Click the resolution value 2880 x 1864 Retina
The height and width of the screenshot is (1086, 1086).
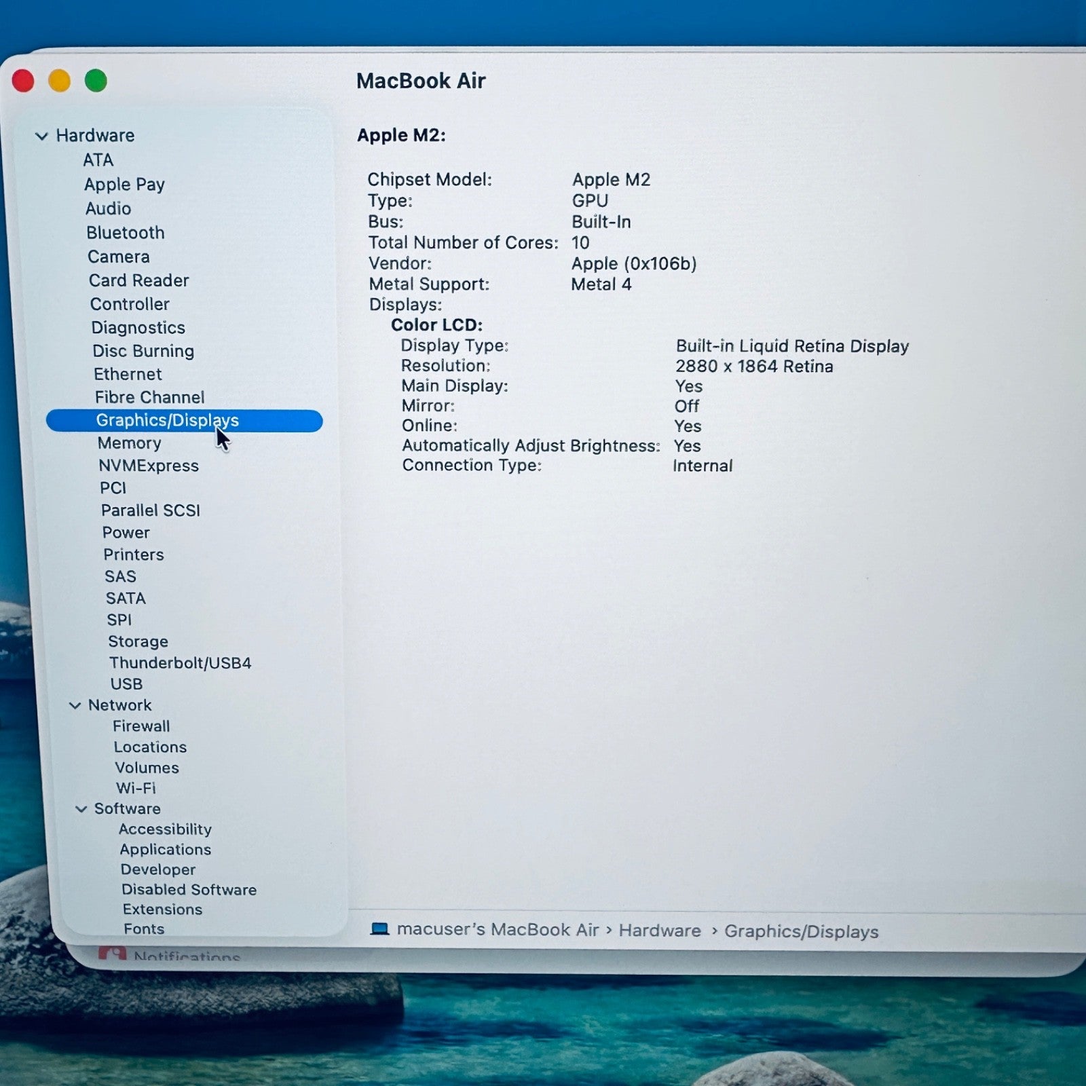click(754, 367)
